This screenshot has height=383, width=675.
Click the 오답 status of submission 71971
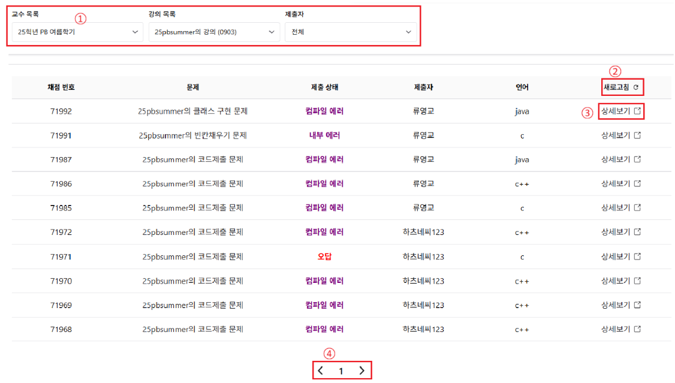tap(324, 257)
